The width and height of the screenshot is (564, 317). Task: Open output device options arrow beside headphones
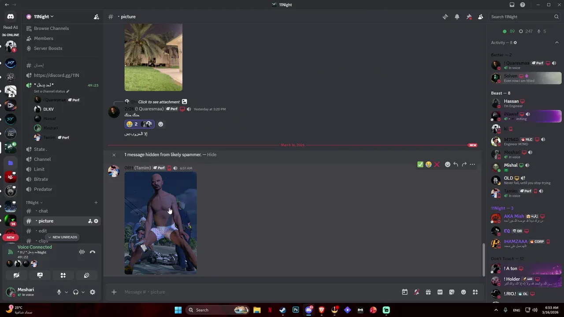click(83, 292)
